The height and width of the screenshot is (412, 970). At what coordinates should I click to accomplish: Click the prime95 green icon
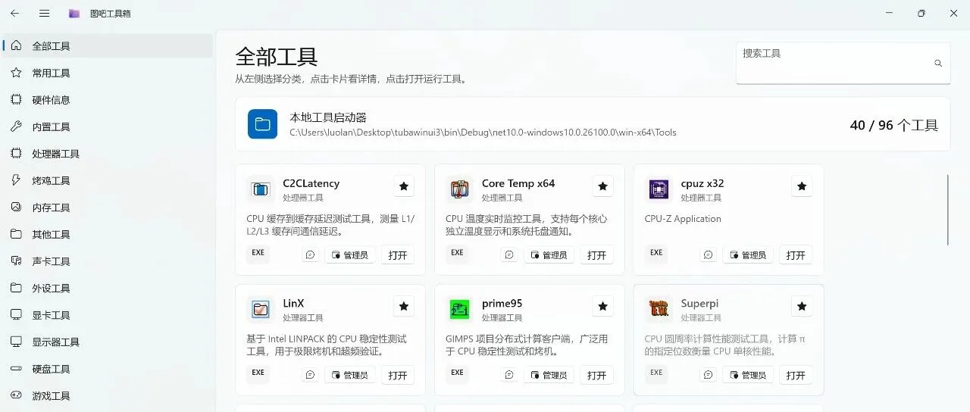pyautogui.click(x=459, y=309)
